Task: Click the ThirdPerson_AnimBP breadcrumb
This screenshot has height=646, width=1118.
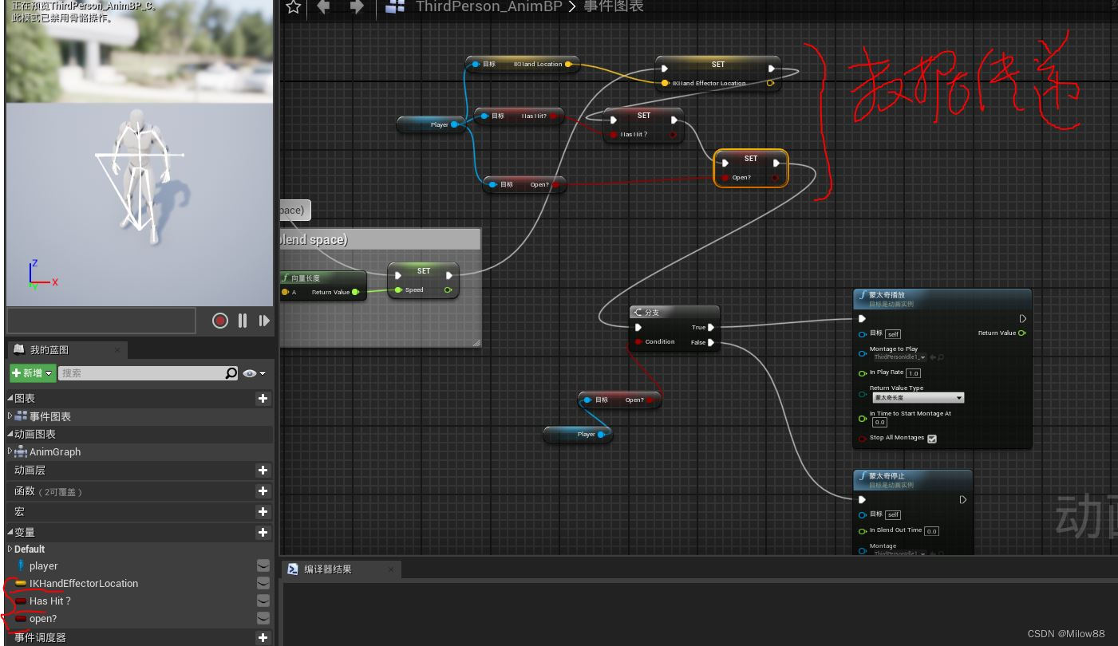Action: 489,7
